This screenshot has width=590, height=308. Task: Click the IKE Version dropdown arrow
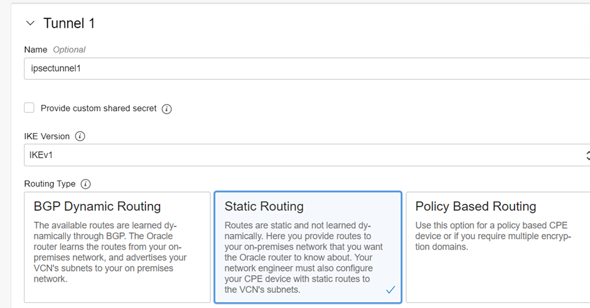click(587, 155)
